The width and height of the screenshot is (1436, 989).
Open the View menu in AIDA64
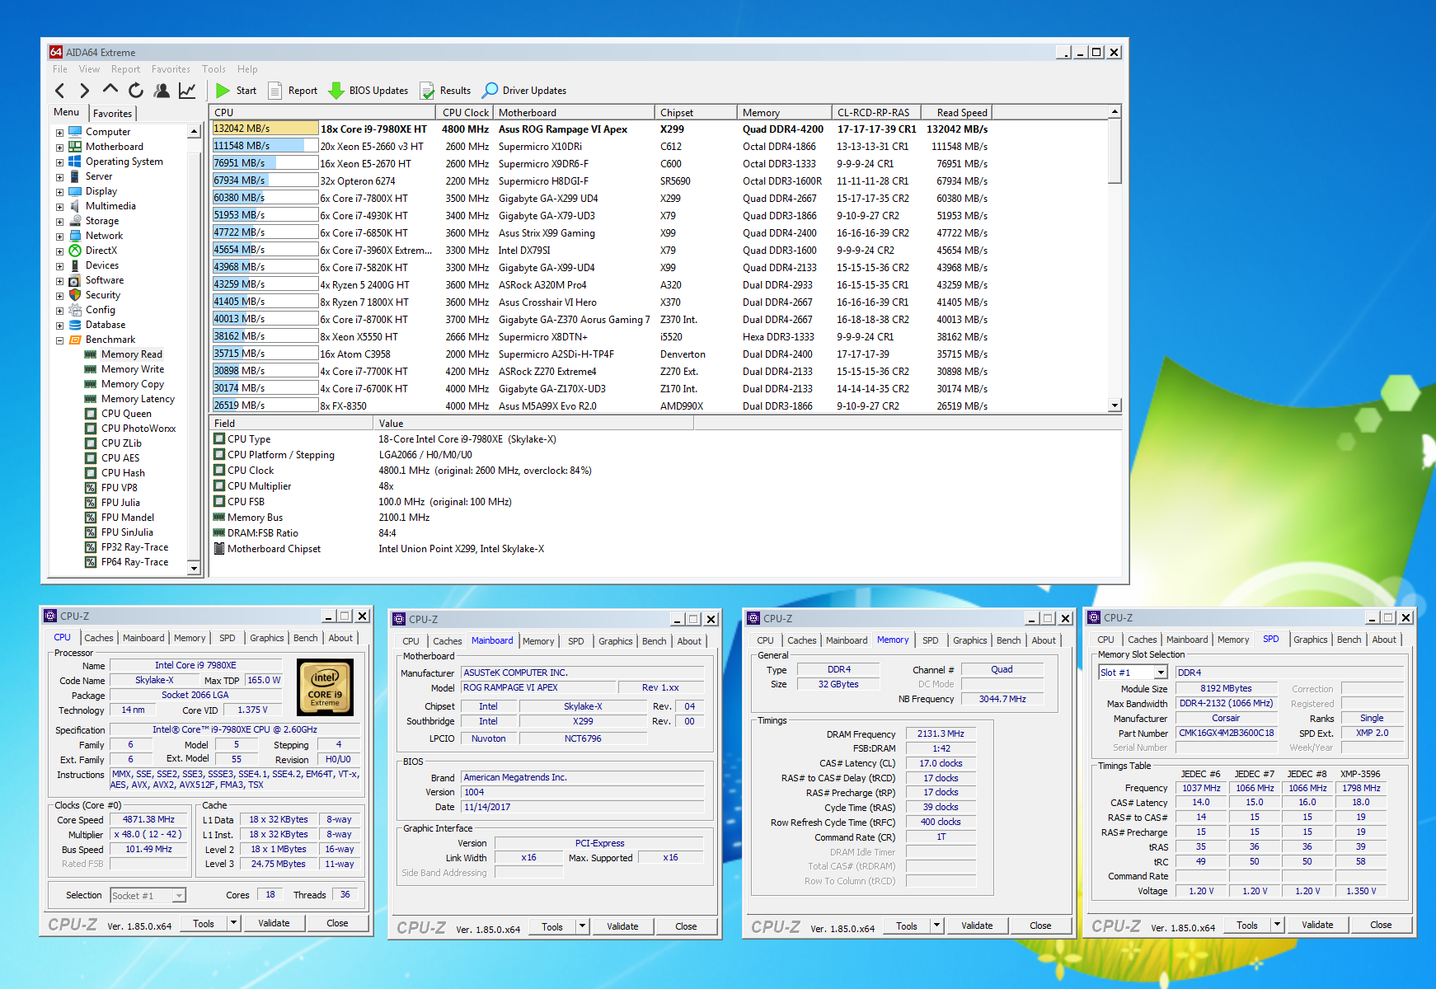89,69
